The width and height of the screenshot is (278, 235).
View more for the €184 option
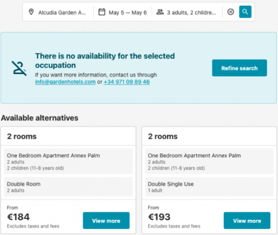[106, 221]
